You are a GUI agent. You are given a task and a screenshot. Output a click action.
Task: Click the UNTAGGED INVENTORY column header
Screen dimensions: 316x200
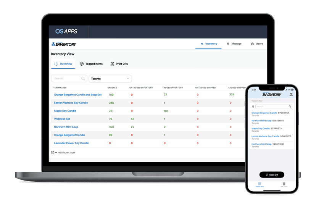pyautogui.click(x=141, y=88)
